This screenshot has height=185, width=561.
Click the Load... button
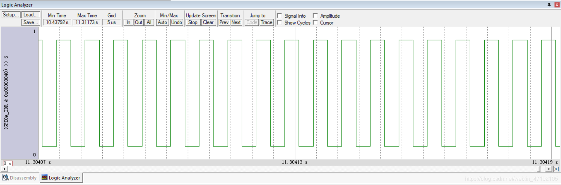coord(31,15)
